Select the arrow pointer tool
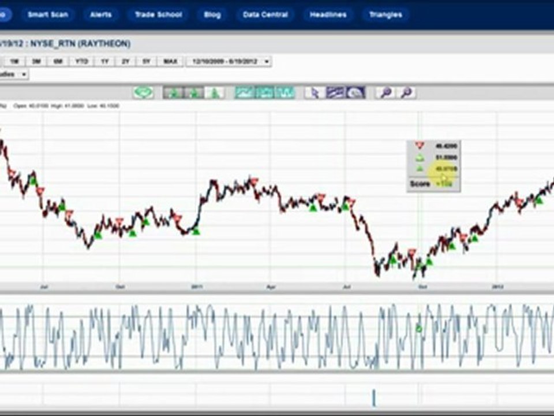This screenshot has height=416, width=554. point(315,92)
